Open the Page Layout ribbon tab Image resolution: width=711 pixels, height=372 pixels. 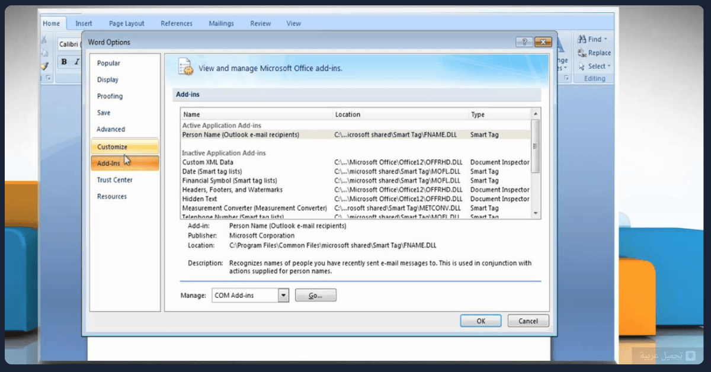coord(127,24)
